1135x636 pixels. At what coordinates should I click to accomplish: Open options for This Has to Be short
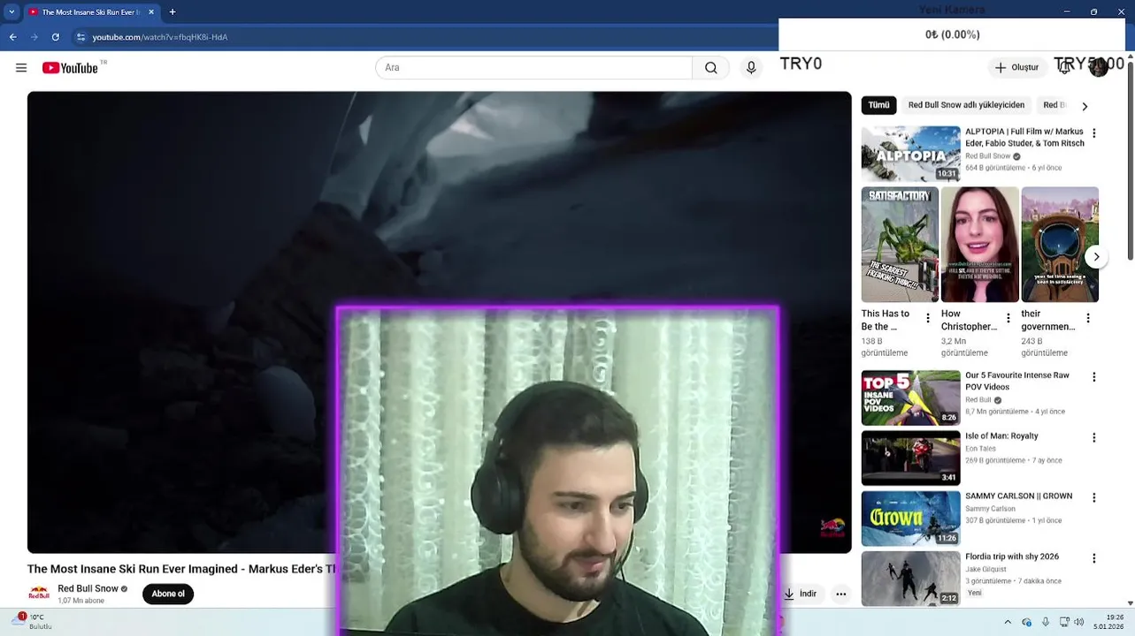[927, 318]
